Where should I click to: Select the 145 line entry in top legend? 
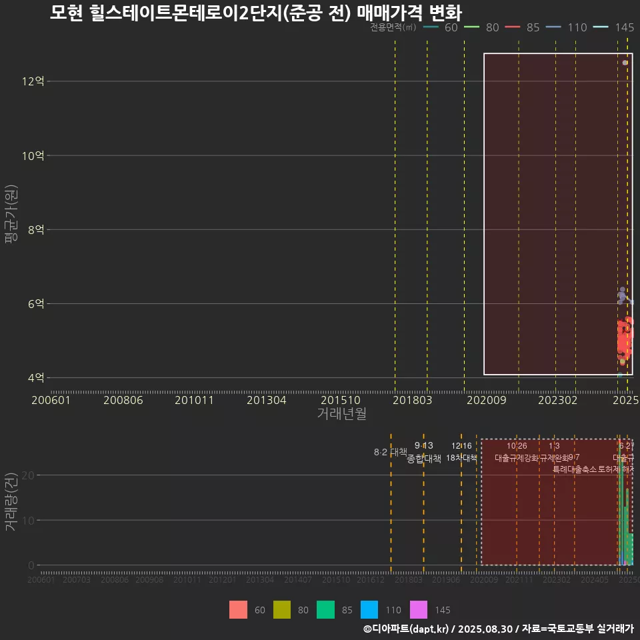click(x=613, y=27)
